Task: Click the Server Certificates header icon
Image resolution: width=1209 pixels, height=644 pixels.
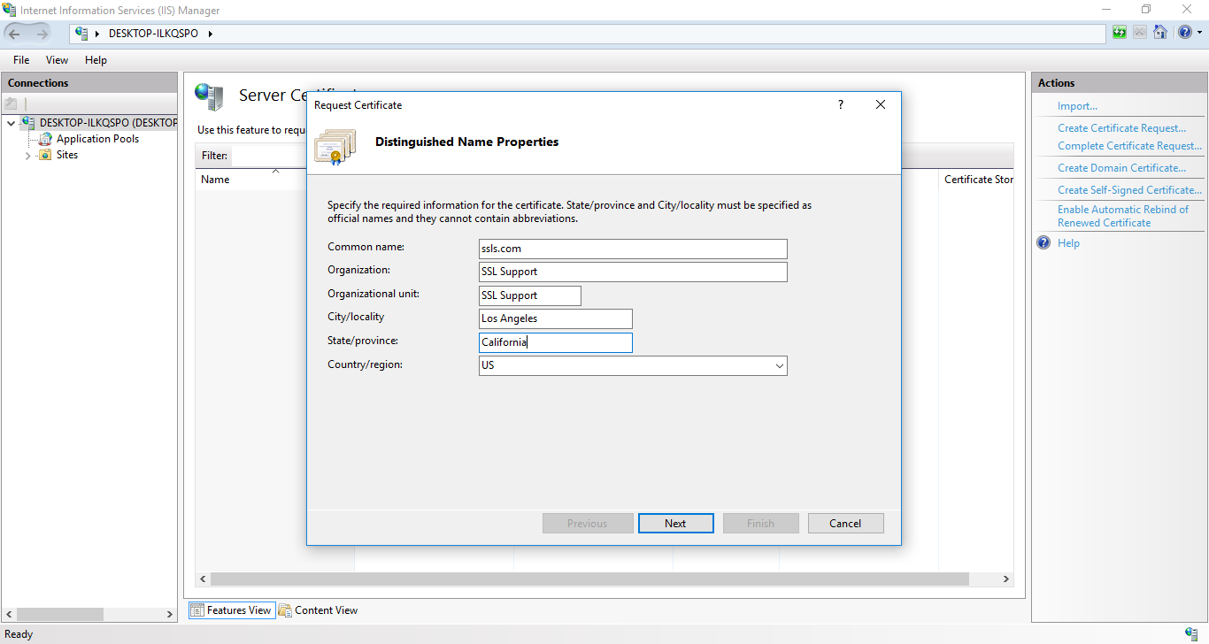Action: 209,96
